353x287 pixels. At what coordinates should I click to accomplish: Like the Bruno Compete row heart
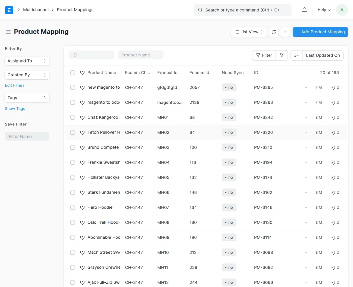82,148
